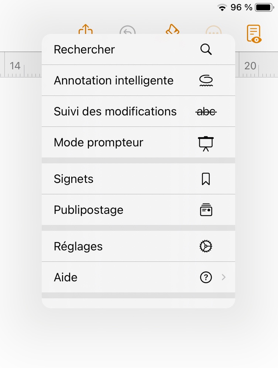Open Suivi des modifications
Image resolution: width=278 pixels, height=368 pixels.
115,111
